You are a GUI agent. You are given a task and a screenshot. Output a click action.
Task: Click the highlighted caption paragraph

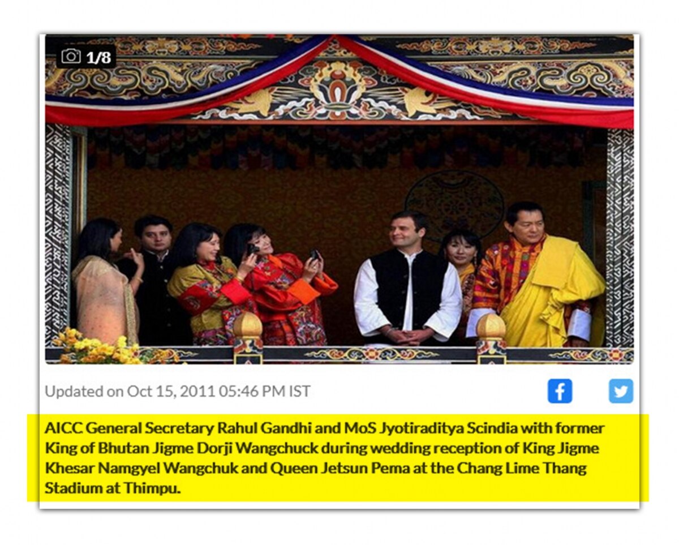pos(338,458)
